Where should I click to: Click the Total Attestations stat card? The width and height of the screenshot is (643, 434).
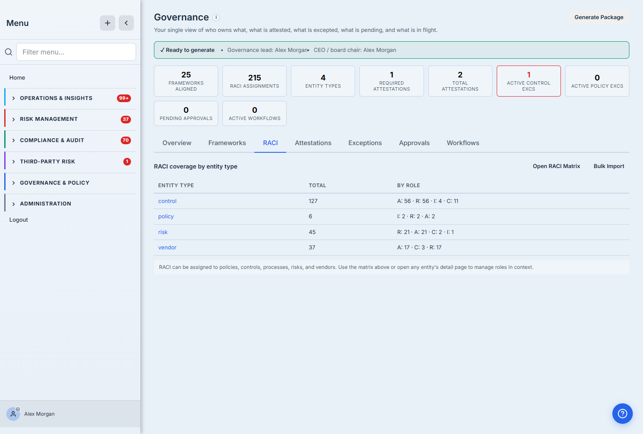(x=460, y=81)
